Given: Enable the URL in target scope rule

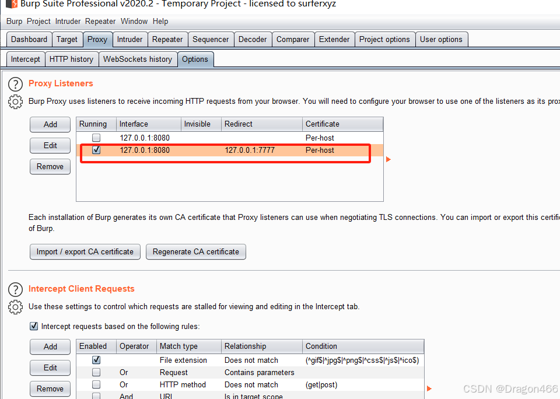Looking at the screenshot, I should (x=96, y=395).
